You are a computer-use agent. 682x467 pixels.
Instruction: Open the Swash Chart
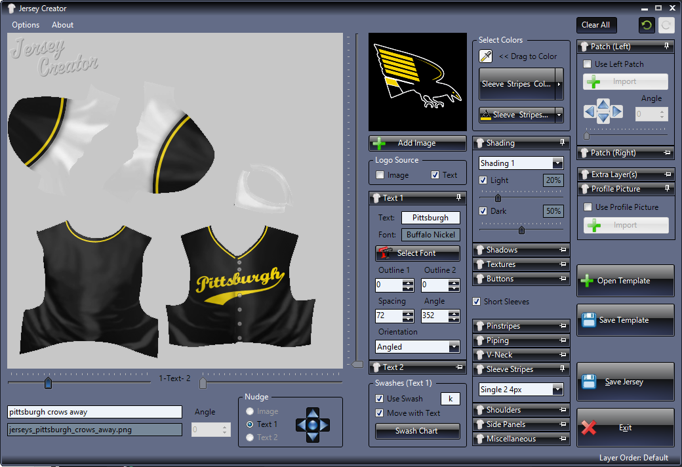point(418,431)
